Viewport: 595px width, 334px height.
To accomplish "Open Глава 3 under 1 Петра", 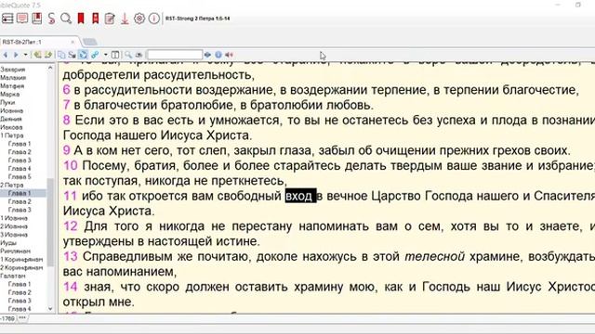I will (x=20, y=161).
